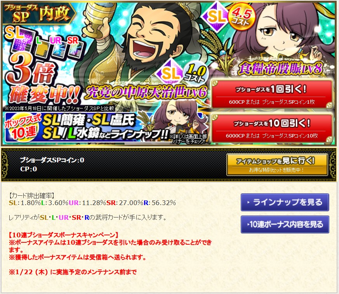Click the ブショーダスを10回引く red button
This screenshot has width=339, height=294.
pyautogui.click(x=272, y=129)
